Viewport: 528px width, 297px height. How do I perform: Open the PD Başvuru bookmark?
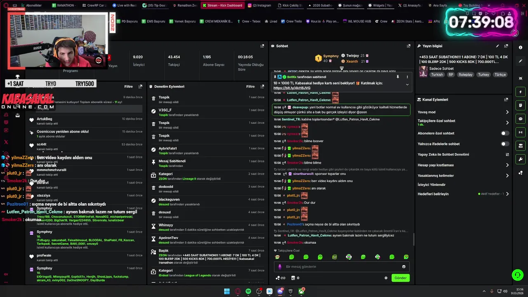[x=127, y=21]
